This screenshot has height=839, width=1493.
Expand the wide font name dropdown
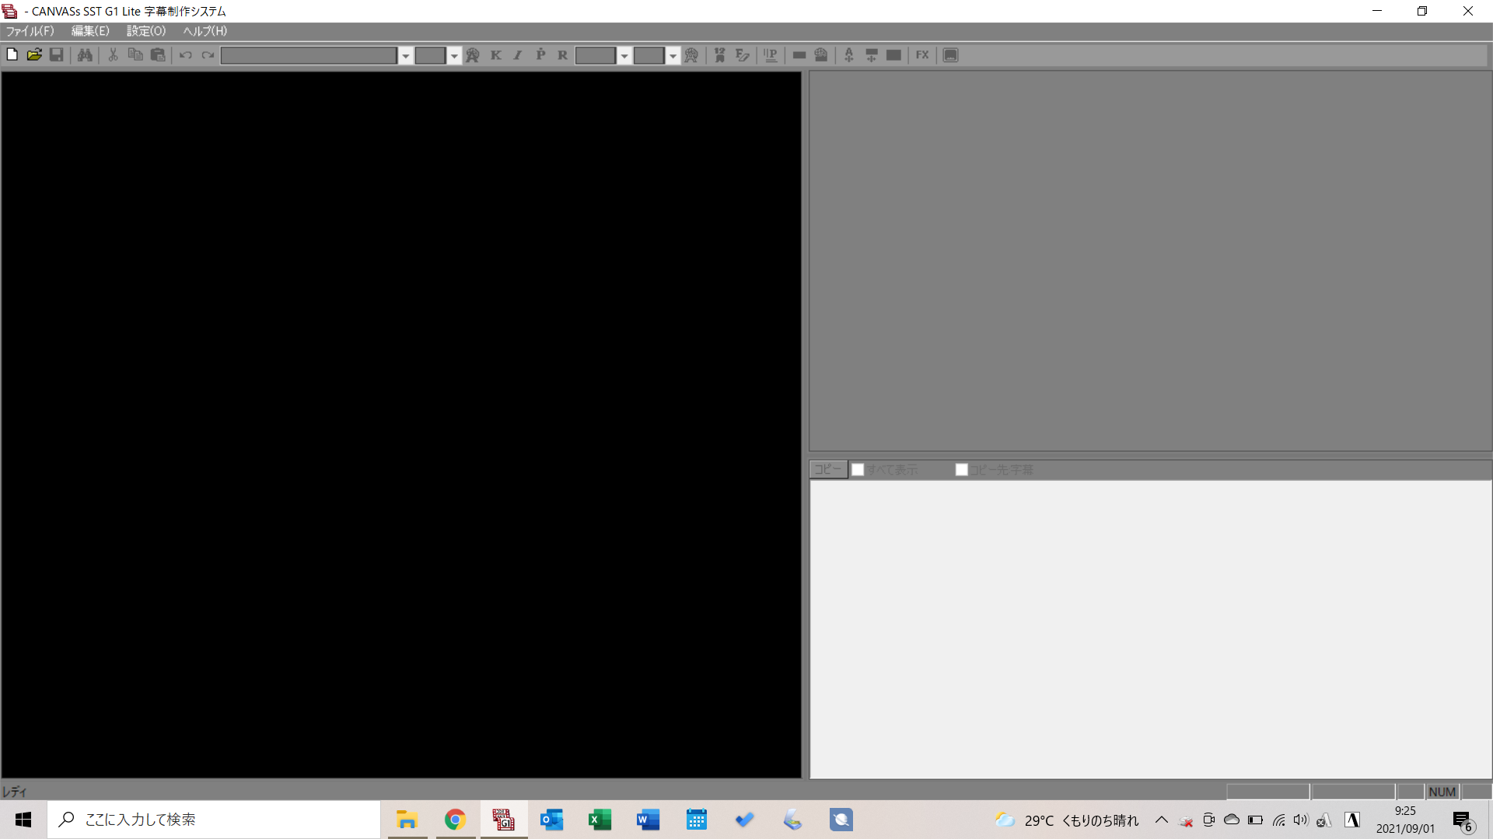406,56
